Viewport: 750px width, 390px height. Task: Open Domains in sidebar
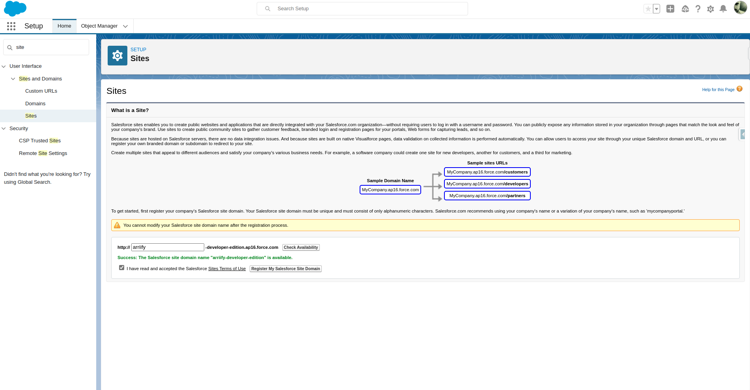35,104
